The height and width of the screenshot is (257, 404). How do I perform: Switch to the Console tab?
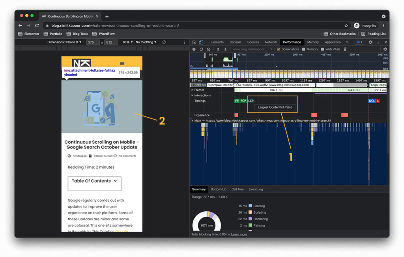click(x=235, y=42)
